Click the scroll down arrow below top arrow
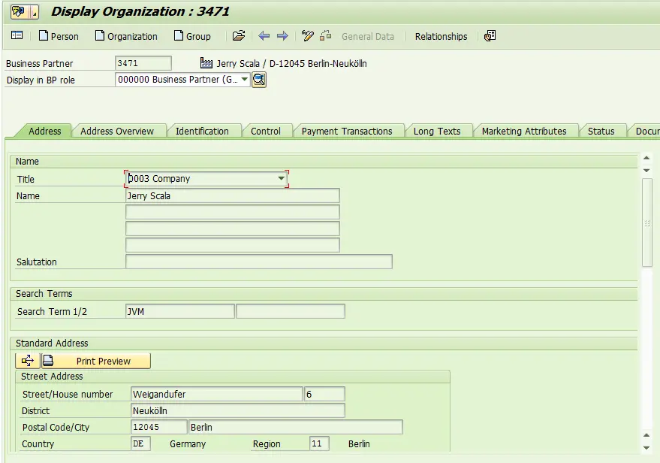This screenshot has width=660, height=463. pos(646,170)
